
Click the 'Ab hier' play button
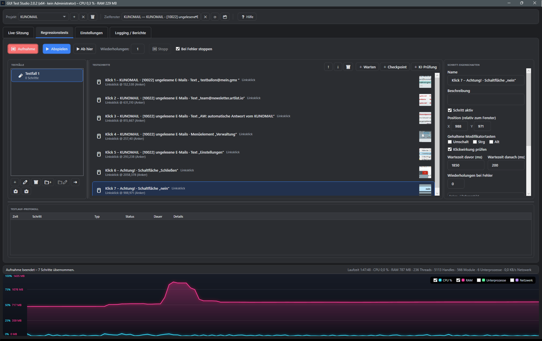click(x=85, y=49)
